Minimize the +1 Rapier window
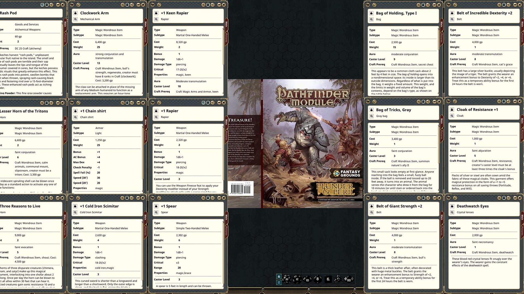 point(219,103)
